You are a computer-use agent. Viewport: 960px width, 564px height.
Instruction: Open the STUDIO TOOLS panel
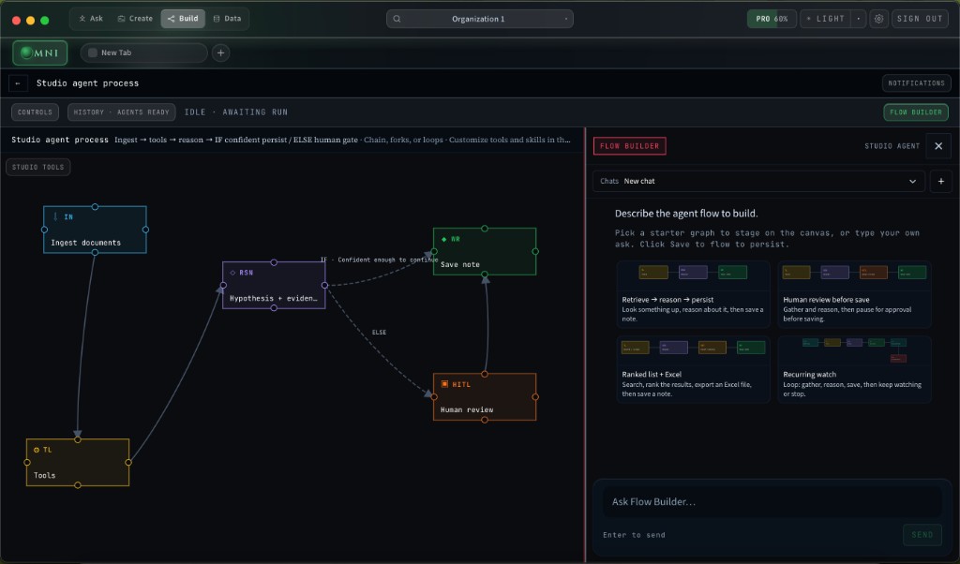click(x=37, y=167)
